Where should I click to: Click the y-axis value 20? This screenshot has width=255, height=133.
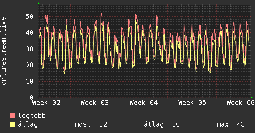pos(30,65)
